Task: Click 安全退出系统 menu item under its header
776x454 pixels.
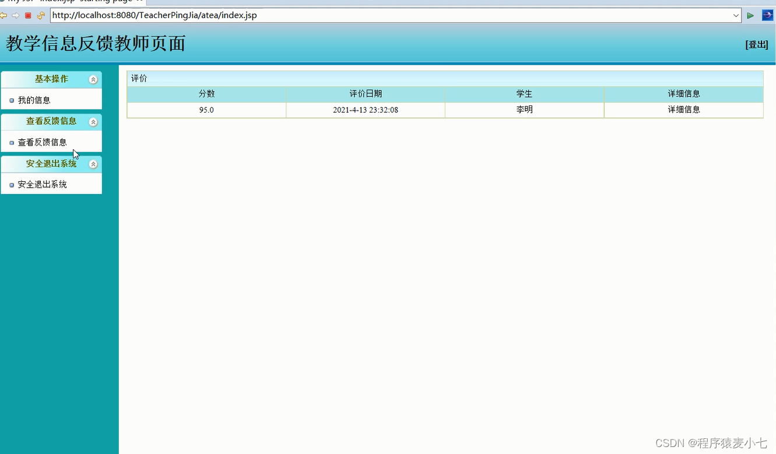Action: tap(42, 184)
